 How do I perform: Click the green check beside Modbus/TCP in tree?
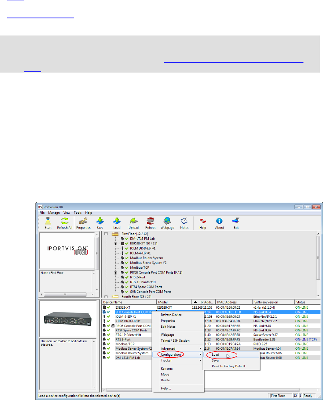click(127, 268)
